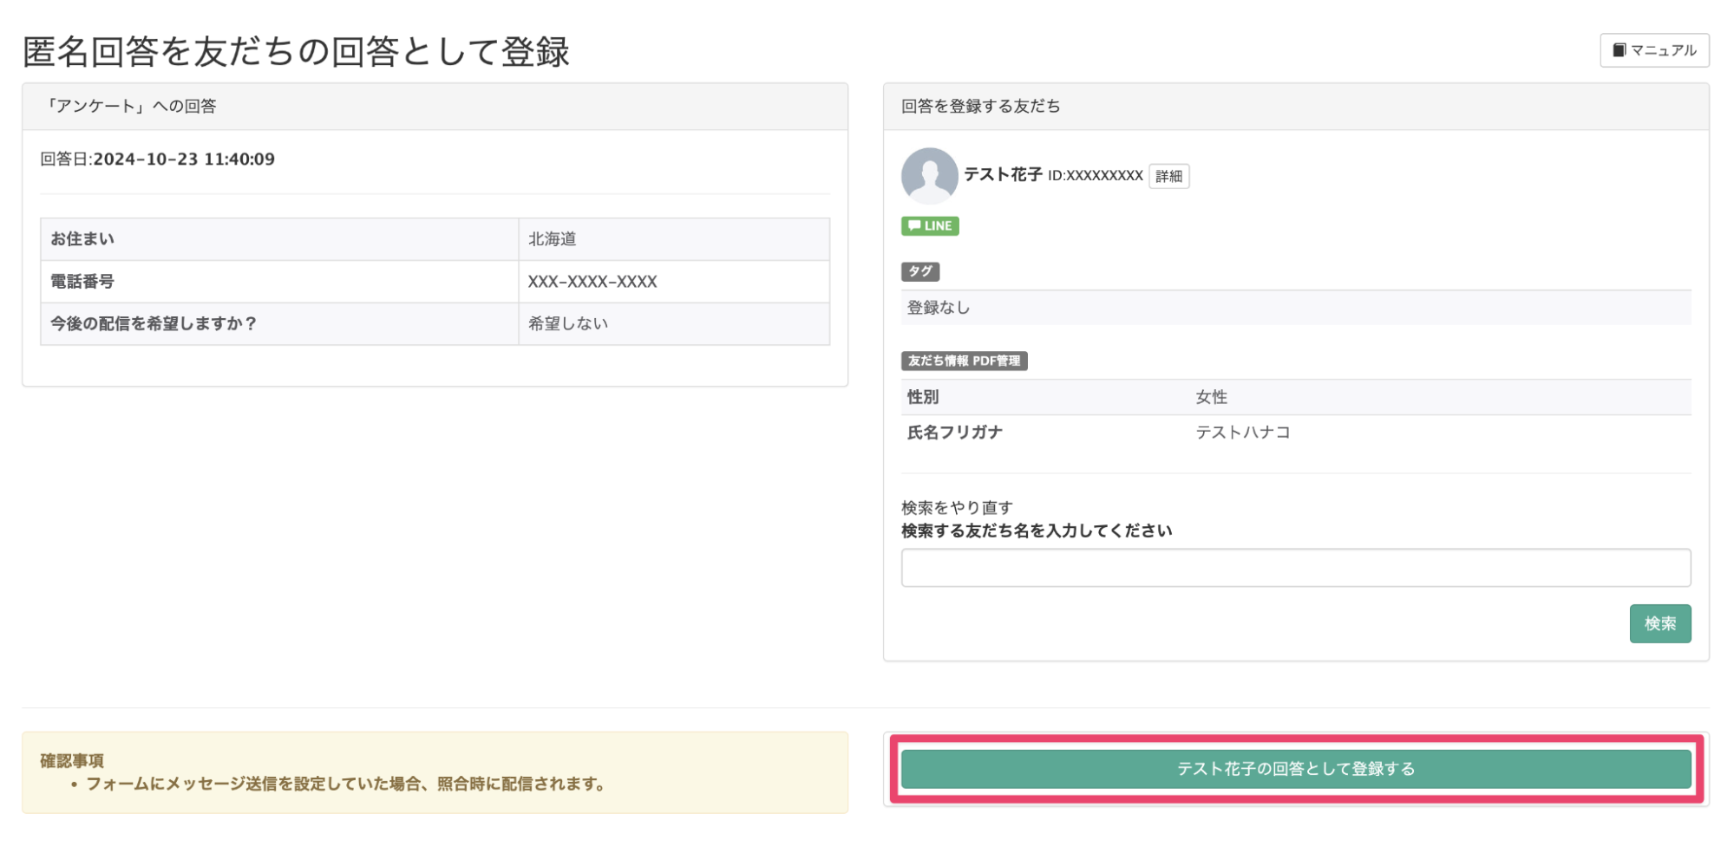Register answer as テスト花子の回答として登録する
This screenshot has height=853, width=1734.
pos(1296,768)
